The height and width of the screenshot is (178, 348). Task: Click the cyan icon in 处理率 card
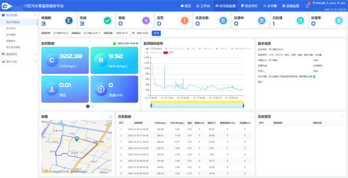tap(339, 21)
